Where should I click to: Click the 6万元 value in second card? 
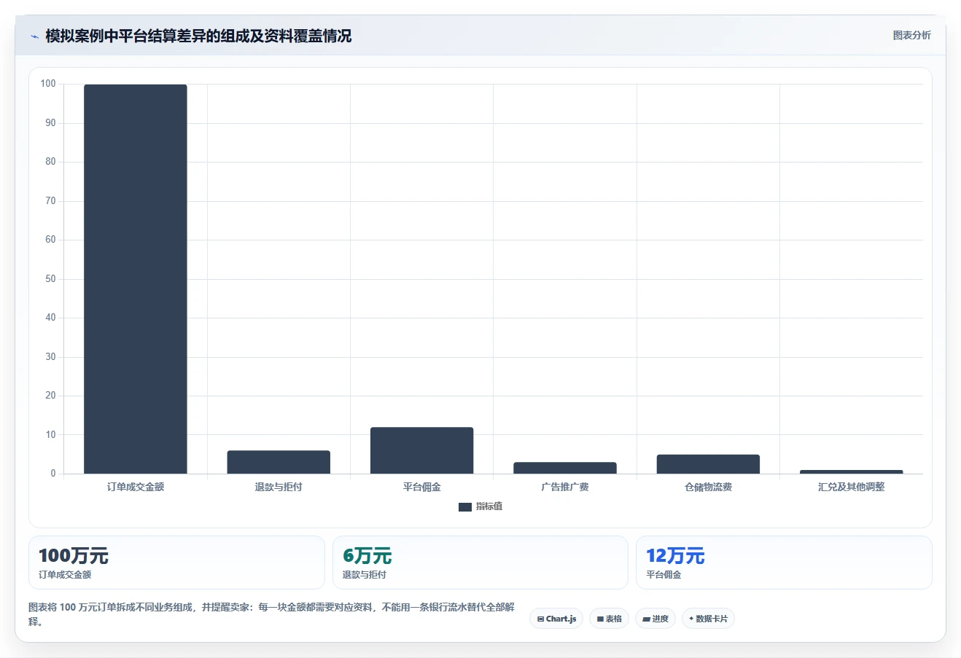367,556
